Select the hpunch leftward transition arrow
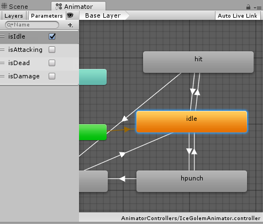This screenshot has height=224, width=263. 122,179
